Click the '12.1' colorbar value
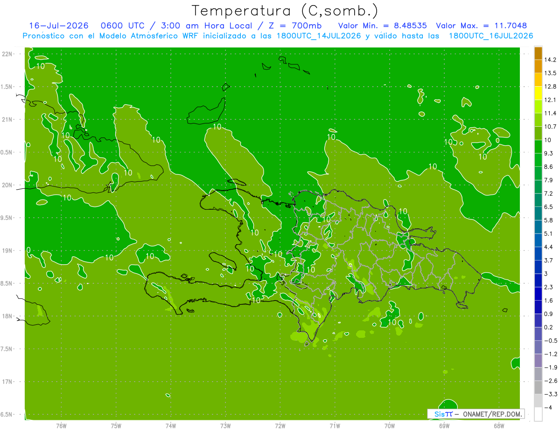The image size is (560, 432). [x=551, y=100]
